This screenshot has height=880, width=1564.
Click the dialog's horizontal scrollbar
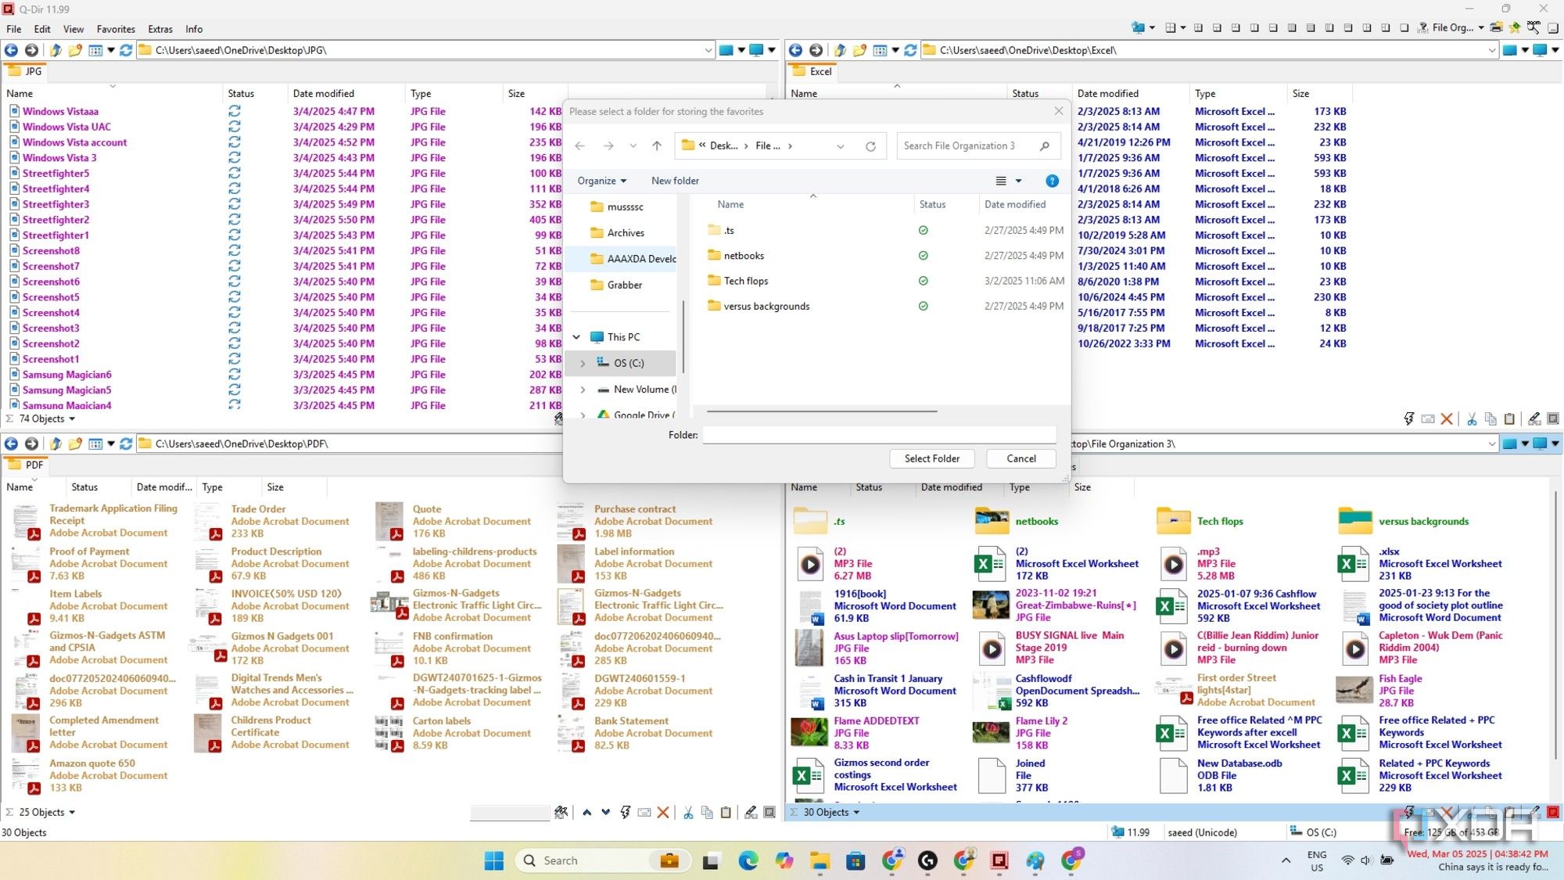pos(822,411)
